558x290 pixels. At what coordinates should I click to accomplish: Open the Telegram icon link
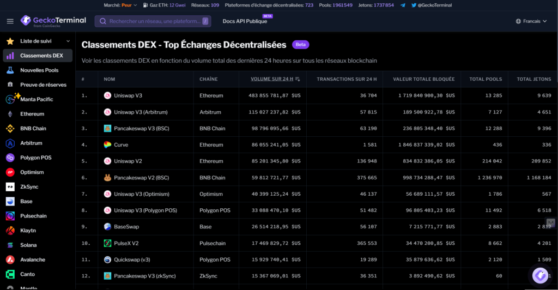pyautogui.click(x=403, y=5)
